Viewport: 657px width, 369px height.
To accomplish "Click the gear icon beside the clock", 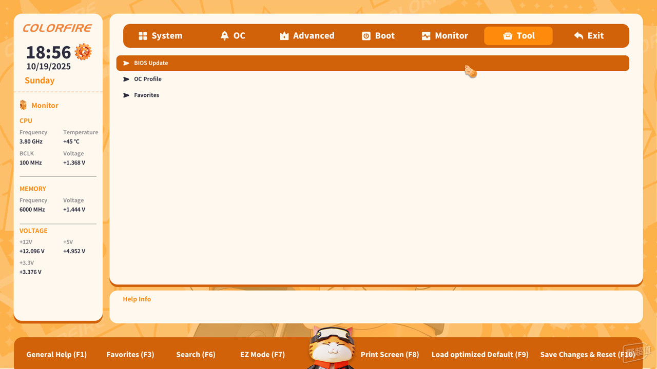I will pyautogui.click(x=83, y=52).
